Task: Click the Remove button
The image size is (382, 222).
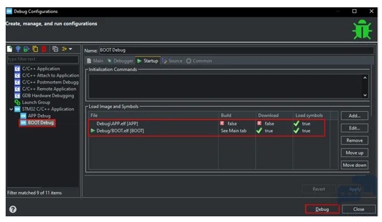Action: pos(354,141)
